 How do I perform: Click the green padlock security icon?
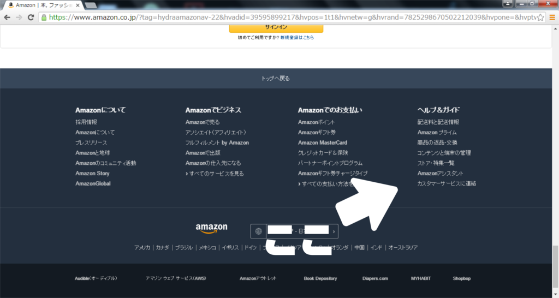tap(44, 17)
